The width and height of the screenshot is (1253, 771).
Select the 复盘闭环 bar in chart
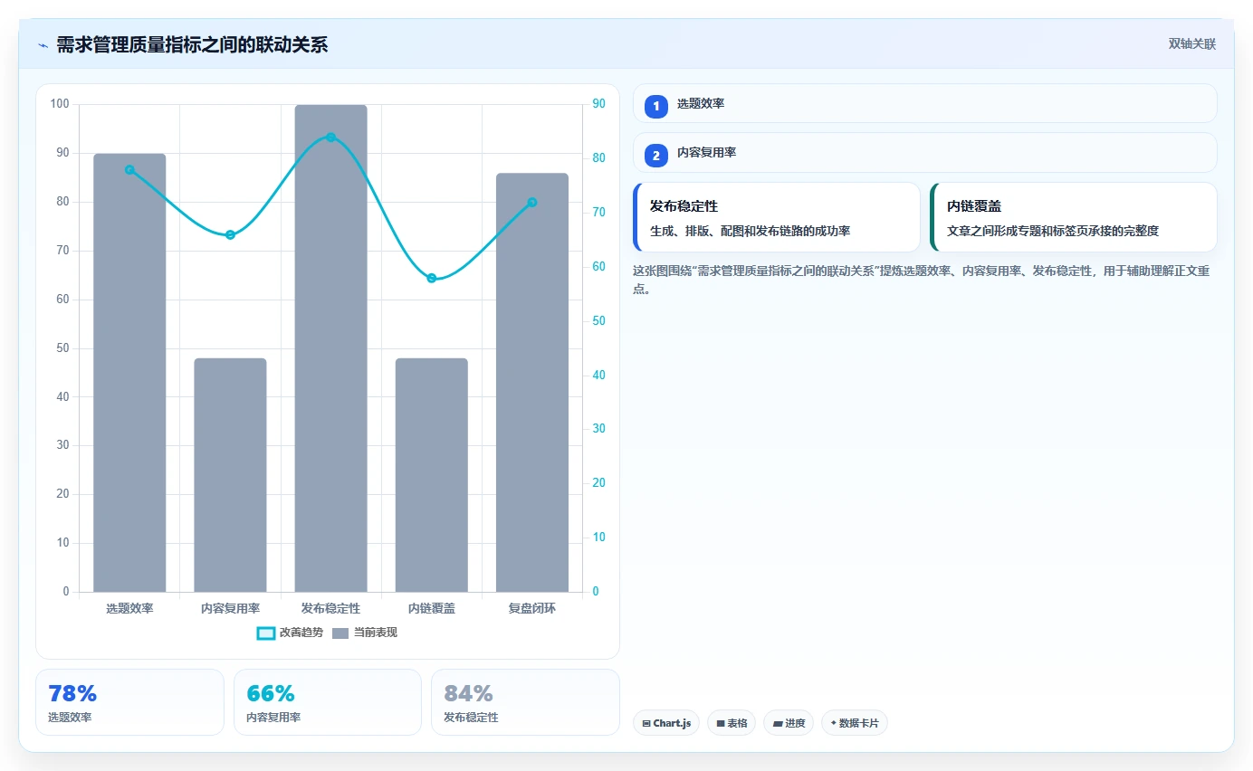[x=531, y=383]
